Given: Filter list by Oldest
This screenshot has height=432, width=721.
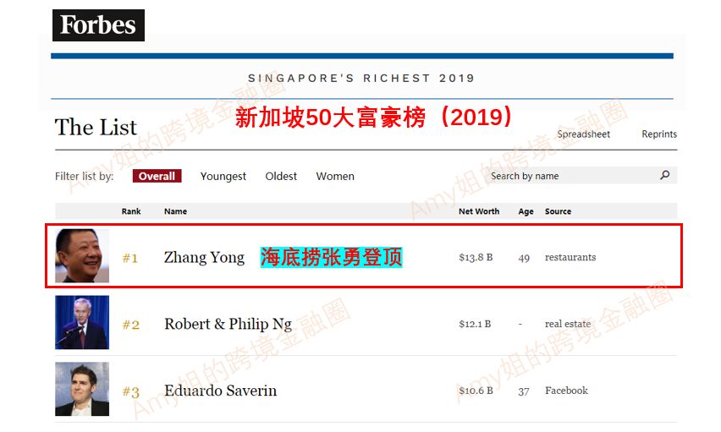Looking at the screenshot, I should [281, 176].
